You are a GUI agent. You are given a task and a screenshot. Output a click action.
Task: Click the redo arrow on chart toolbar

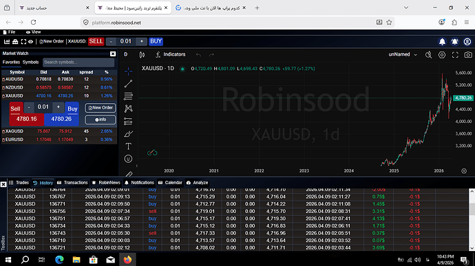click(211, 55)
